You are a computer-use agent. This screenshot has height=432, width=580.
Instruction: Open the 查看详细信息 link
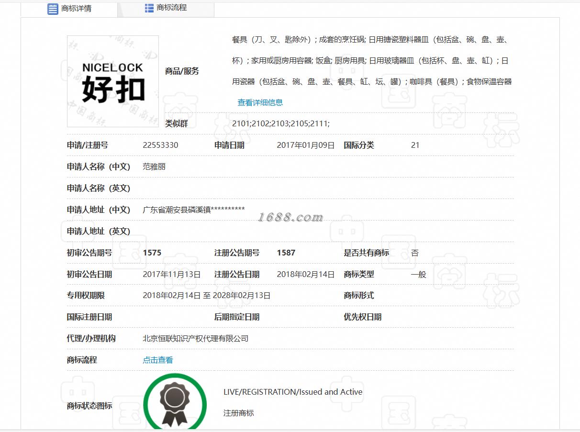tap(260, 102)
